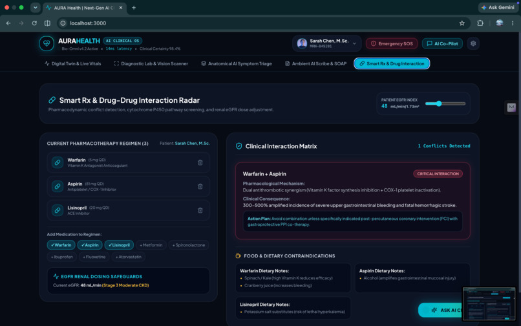Add Spironolactone to the regimen
This screenshot has width=521, height=326.
[x=189, y=245]
